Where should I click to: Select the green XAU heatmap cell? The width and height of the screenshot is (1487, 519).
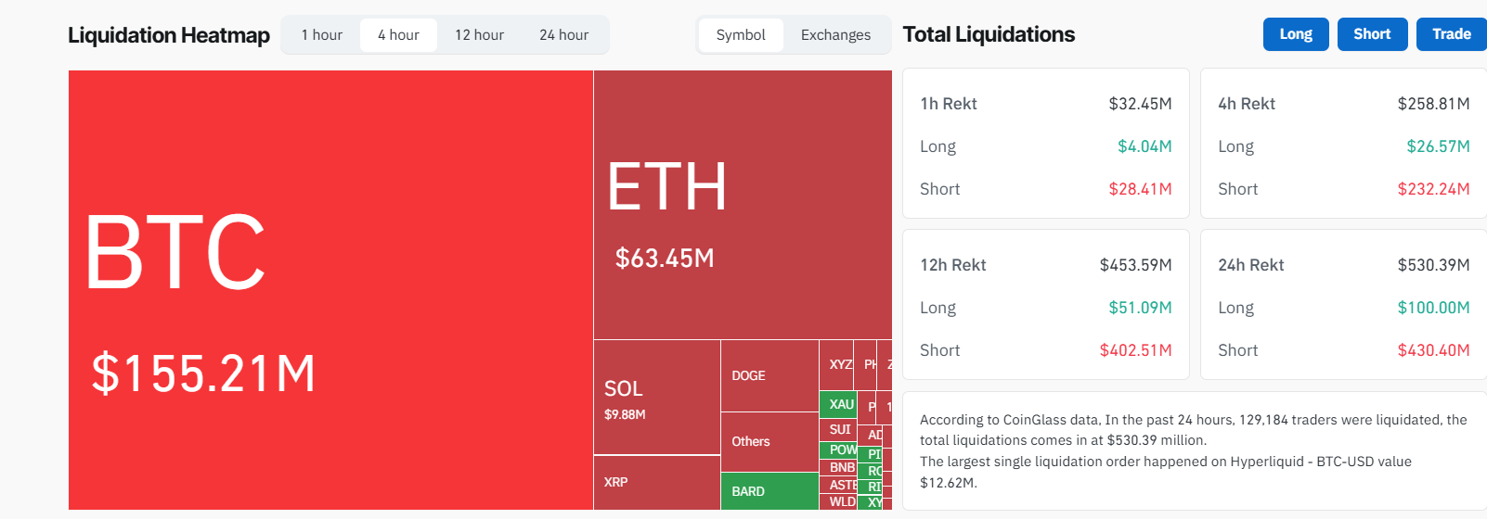tap(838, 404)
